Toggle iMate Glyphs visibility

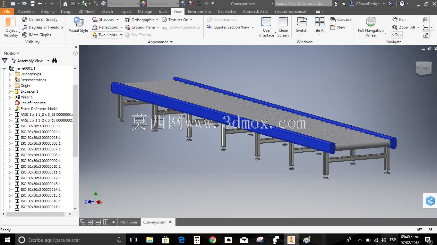pos(37,35)
